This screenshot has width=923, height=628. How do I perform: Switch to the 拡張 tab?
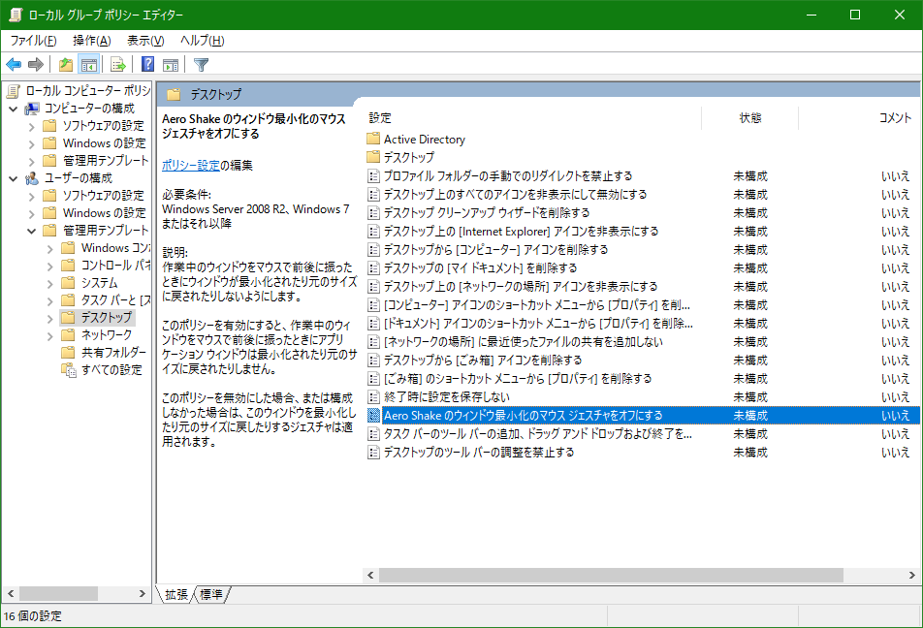[176, 594]
